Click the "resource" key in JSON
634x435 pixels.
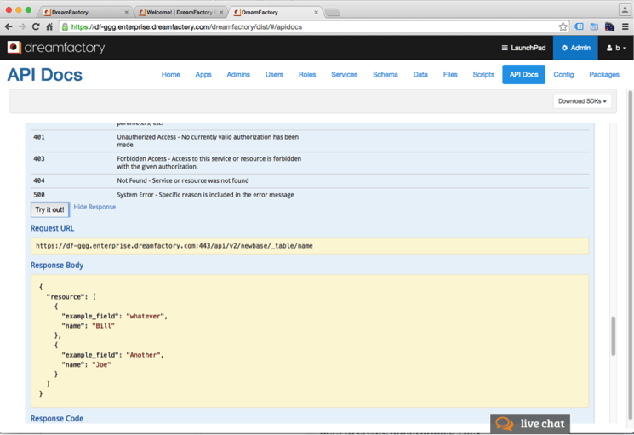pos(66,297)
